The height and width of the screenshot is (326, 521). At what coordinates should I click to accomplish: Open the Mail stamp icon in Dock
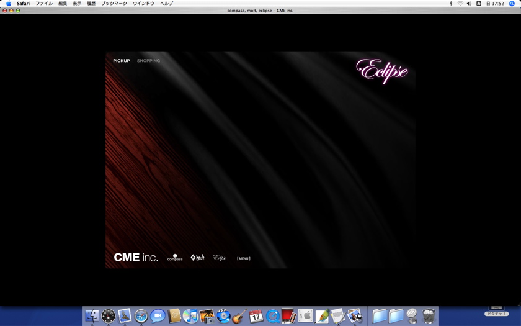pyautogui.click(x=125, y=315)
